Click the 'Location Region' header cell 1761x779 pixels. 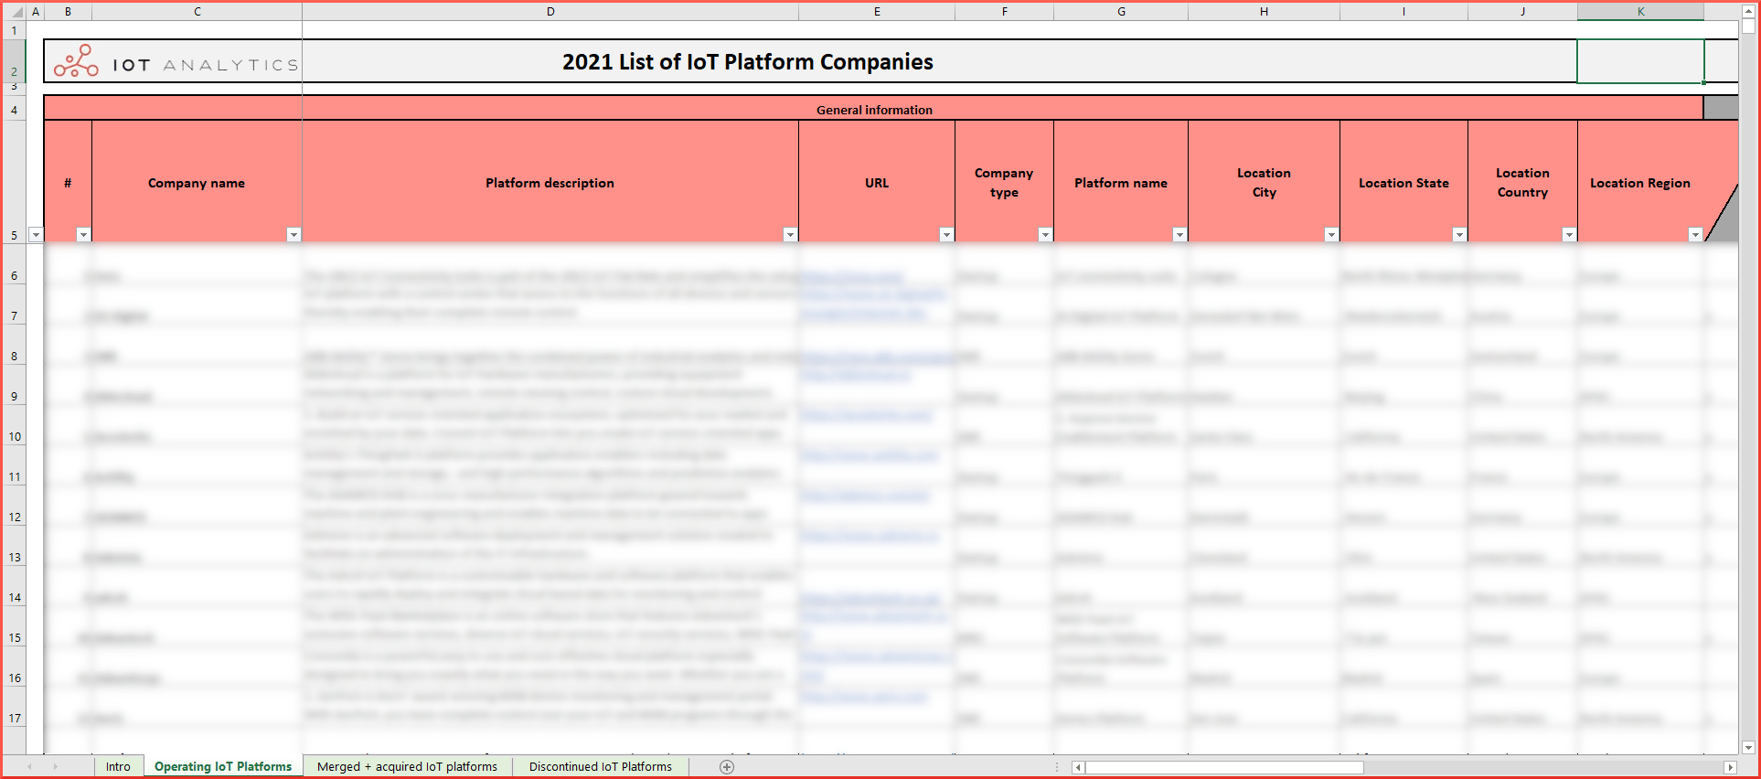point(1640,183)
